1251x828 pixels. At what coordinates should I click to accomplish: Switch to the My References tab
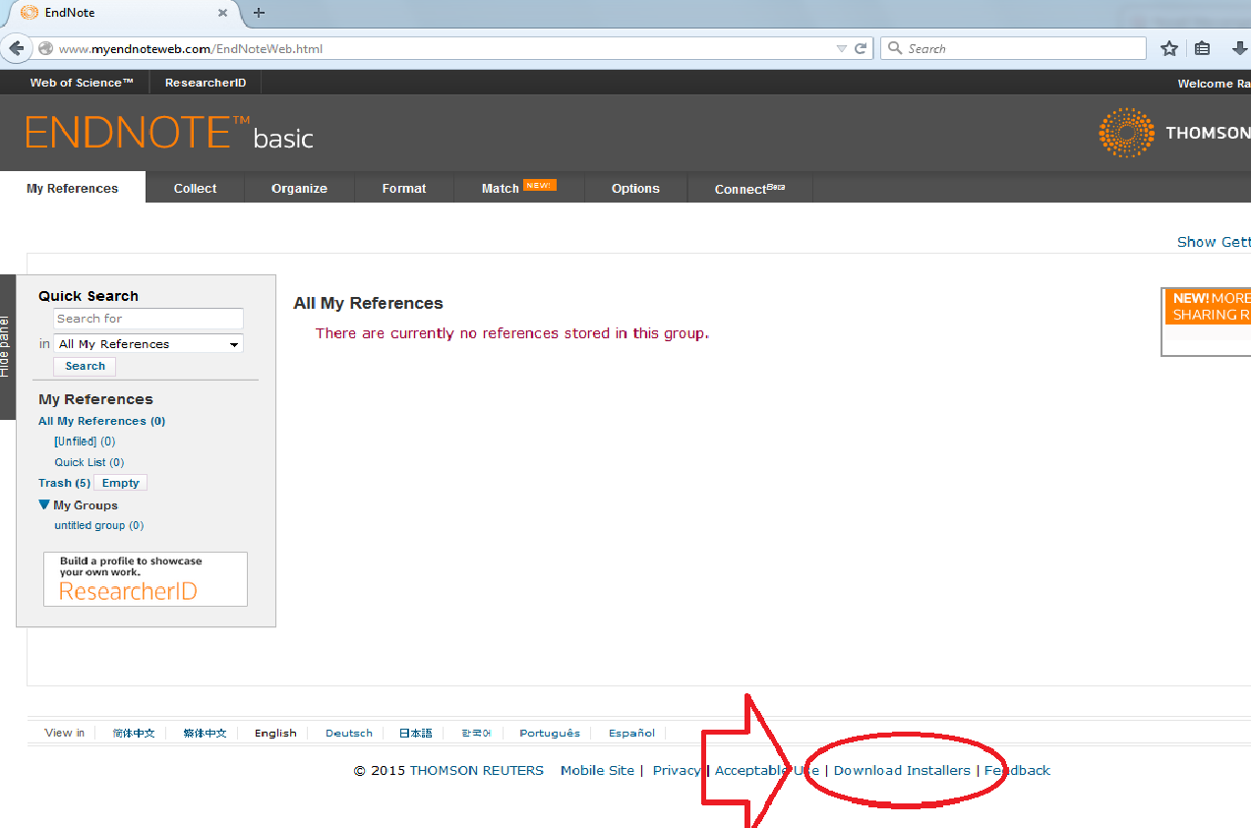coord(73,188)
